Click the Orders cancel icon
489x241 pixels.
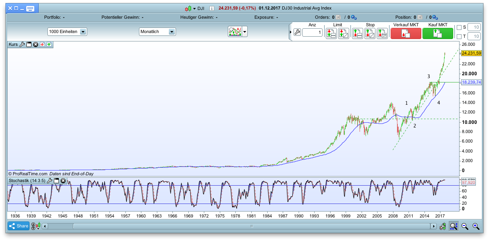coord(338,18)
